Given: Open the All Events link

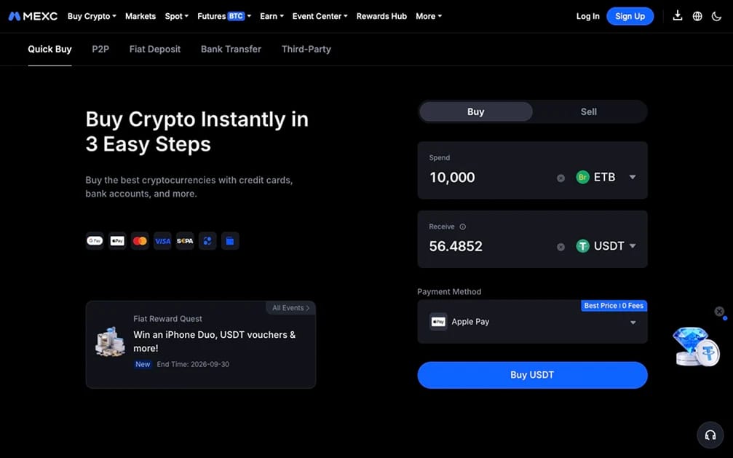Looking at the screenshot, I should pos(290,308).
